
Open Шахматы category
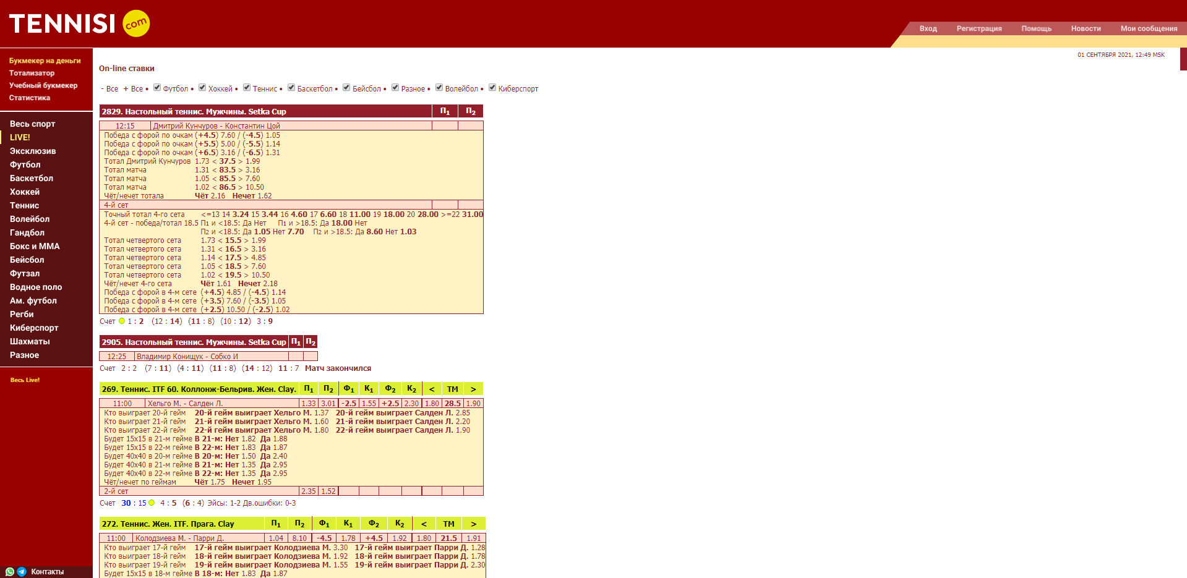click(x=30, y=341)
